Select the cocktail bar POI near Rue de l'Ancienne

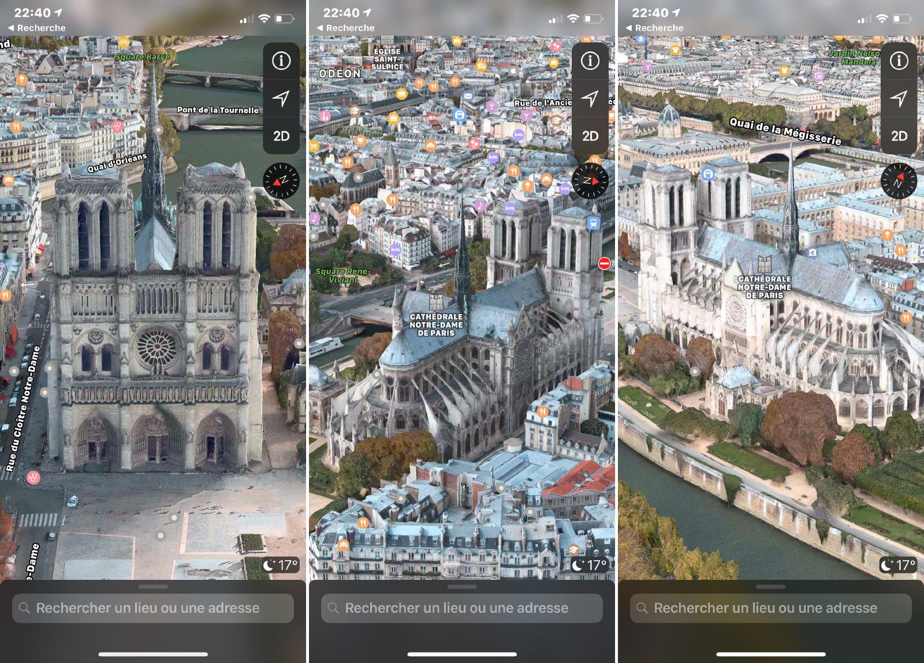[x=527, y=115]
